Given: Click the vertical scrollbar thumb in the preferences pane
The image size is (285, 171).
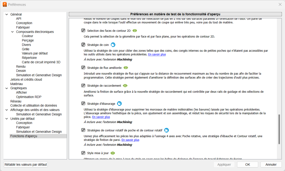Looking at the screenshot, I should click(x=279, y=129).
